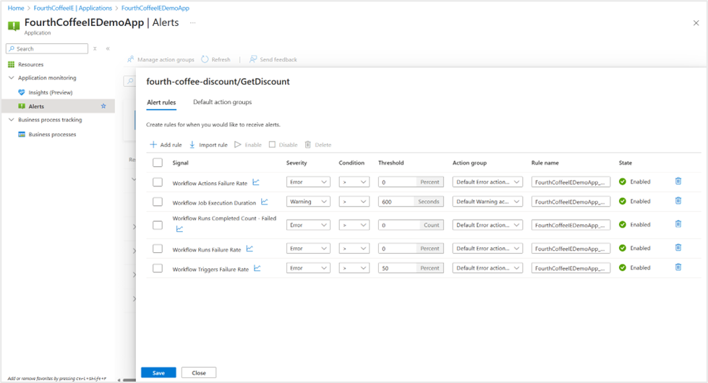Screen dimensions: 708x383
Task: Click the ellipsis more options near title
Action: [193, 22]
